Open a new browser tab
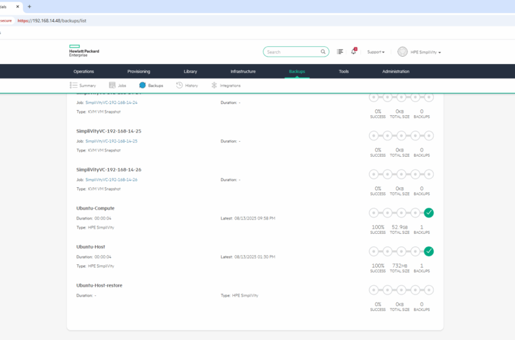Viewport: 515px width, 340px height. point(29,7)
